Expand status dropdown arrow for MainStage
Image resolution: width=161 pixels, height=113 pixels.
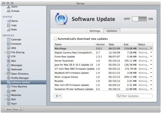[x=151, y=48]
